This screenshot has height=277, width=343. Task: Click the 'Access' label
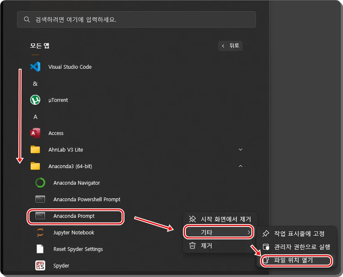[x=56, y=133]
